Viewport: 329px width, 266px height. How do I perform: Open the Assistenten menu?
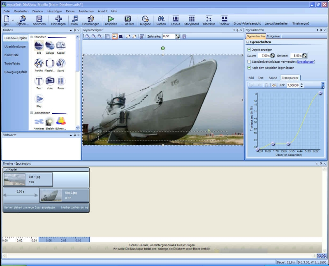pos(86,11)
